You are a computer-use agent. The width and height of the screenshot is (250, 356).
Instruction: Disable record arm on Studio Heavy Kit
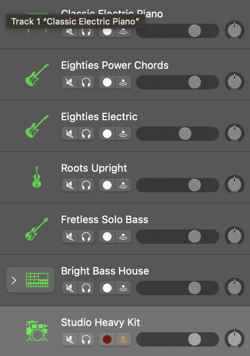pyautogui.click(x=107, y=339)
